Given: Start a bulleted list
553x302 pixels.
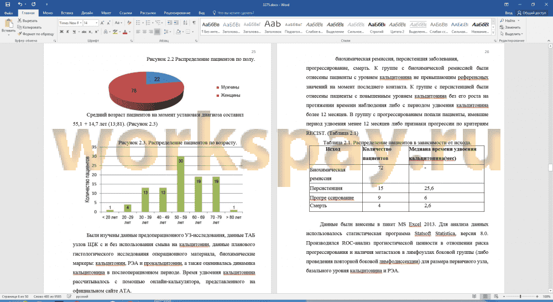Looking at the screenshot, I should (139, 23).
